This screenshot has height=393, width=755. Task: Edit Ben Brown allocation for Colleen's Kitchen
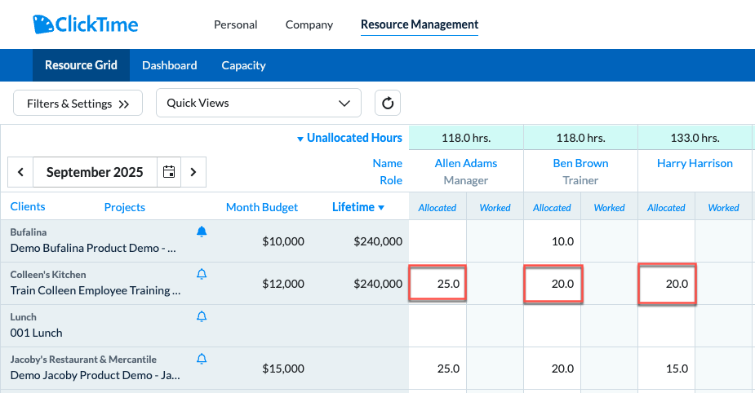pos(553,283)
